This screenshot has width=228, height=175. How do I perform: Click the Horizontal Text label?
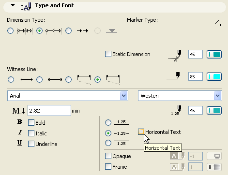tap(163, 132)
